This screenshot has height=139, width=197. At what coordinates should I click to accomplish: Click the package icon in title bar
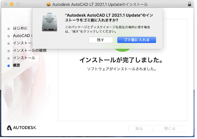click(x=49, y=4)
